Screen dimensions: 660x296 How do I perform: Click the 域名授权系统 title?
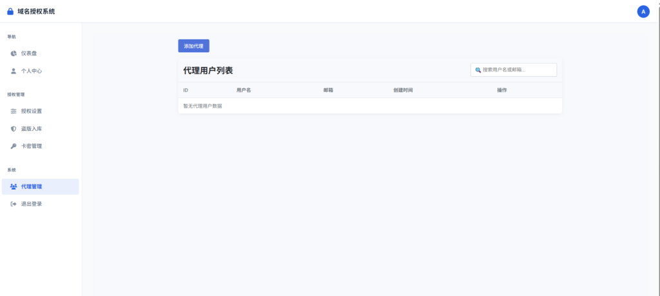(36, 12)
